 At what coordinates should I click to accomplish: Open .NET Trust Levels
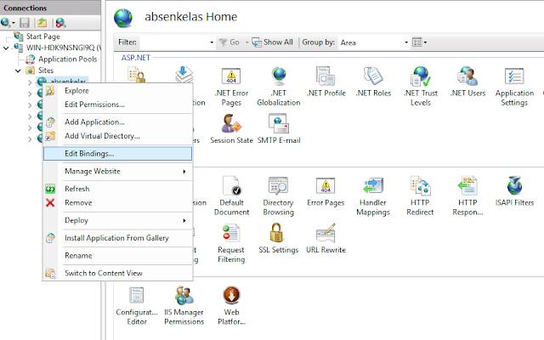point(421,87)
